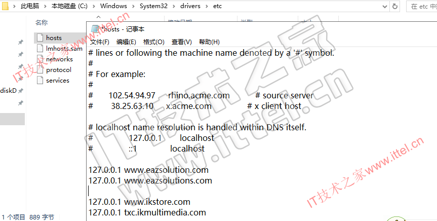
Task: Click the '# x client host' comment
Action: pyautogui.click(x=274, y=106)
